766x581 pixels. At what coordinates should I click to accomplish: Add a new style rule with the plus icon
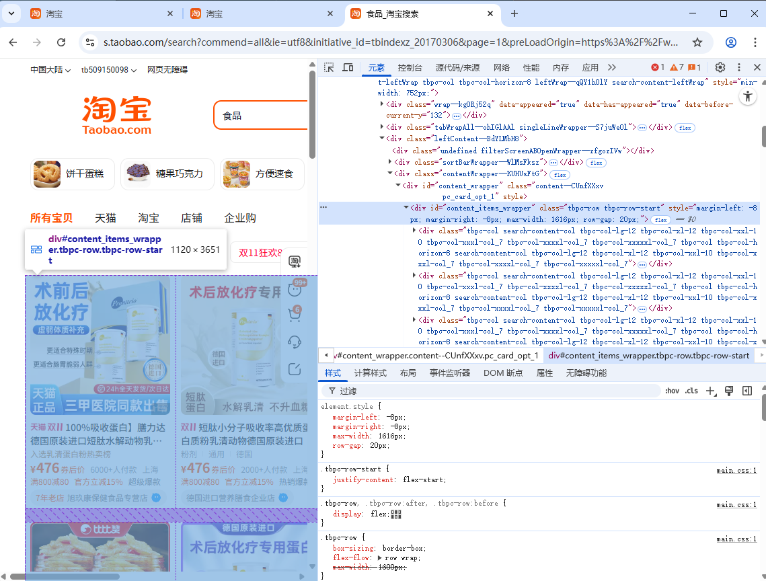pyautogui.click(x=711, y=391)
